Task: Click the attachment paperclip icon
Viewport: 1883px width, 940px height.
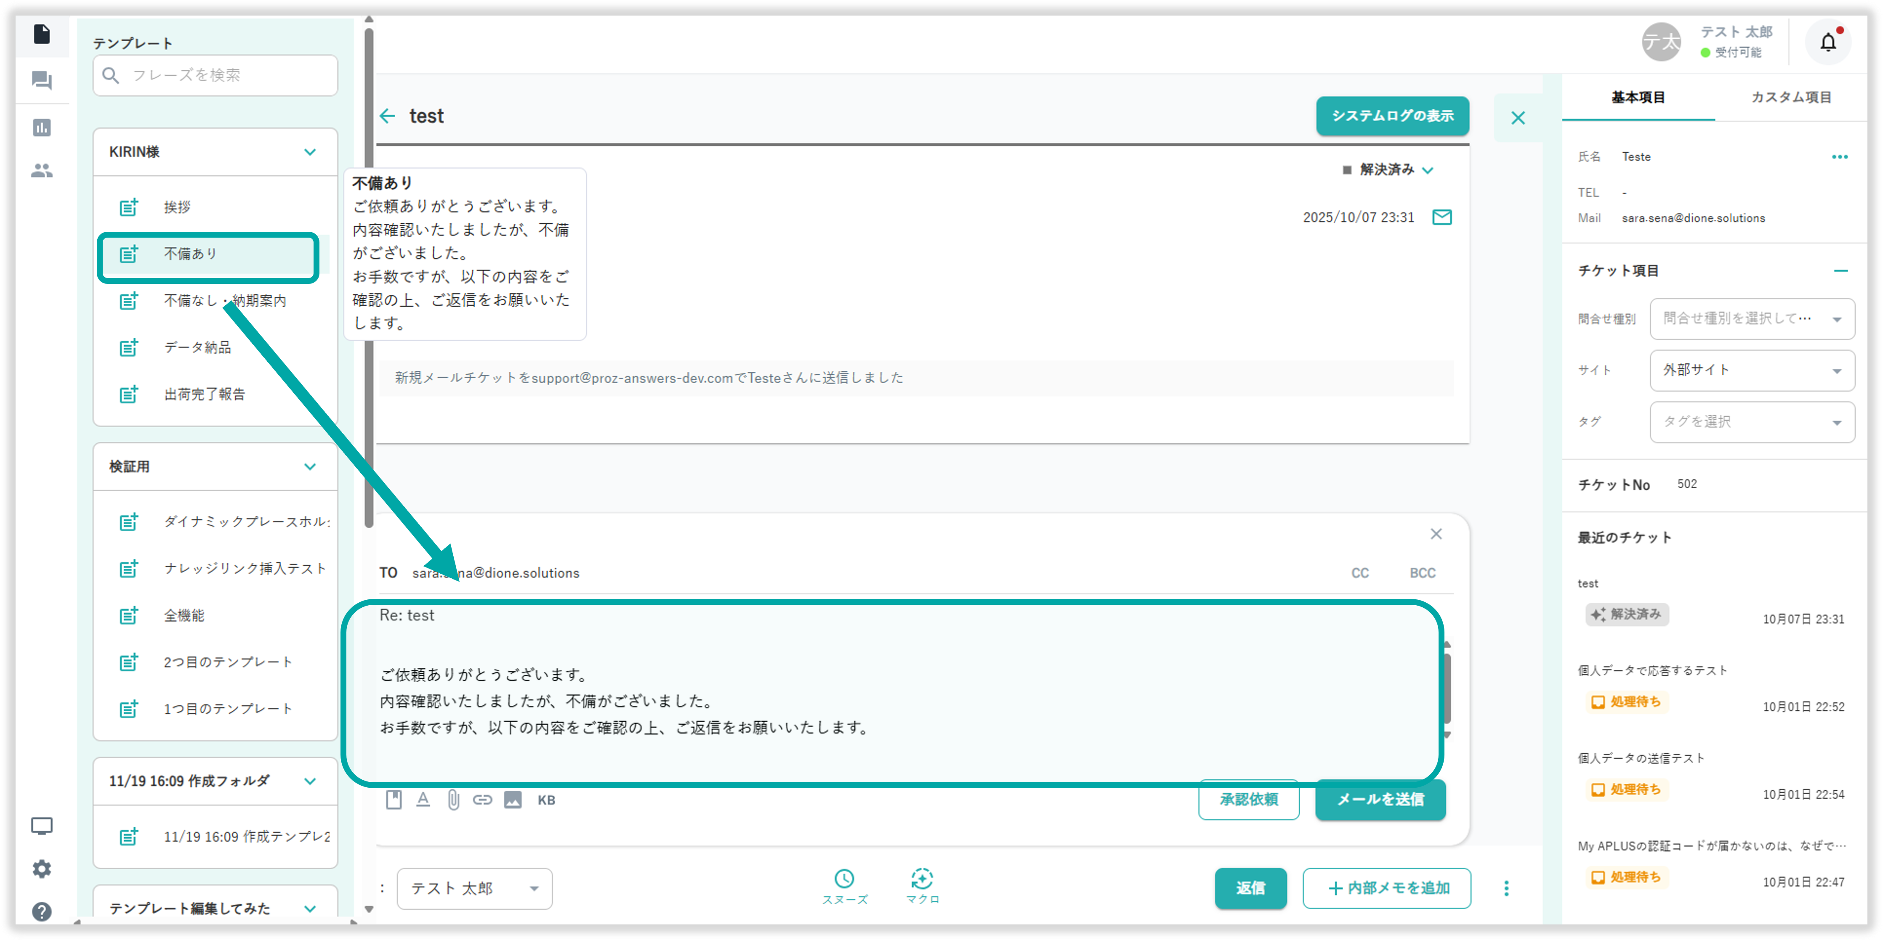Action: click(453, 800)
